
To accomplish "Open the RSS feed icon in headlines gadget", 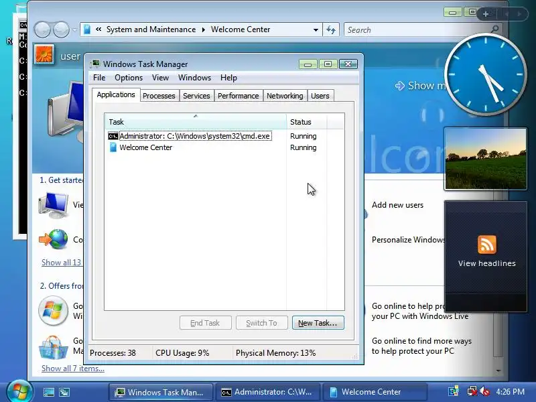I will [x=487, y=245].
